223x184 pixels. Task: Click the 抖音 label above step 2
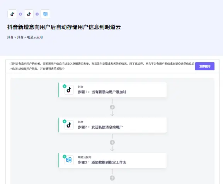(80, 122)
